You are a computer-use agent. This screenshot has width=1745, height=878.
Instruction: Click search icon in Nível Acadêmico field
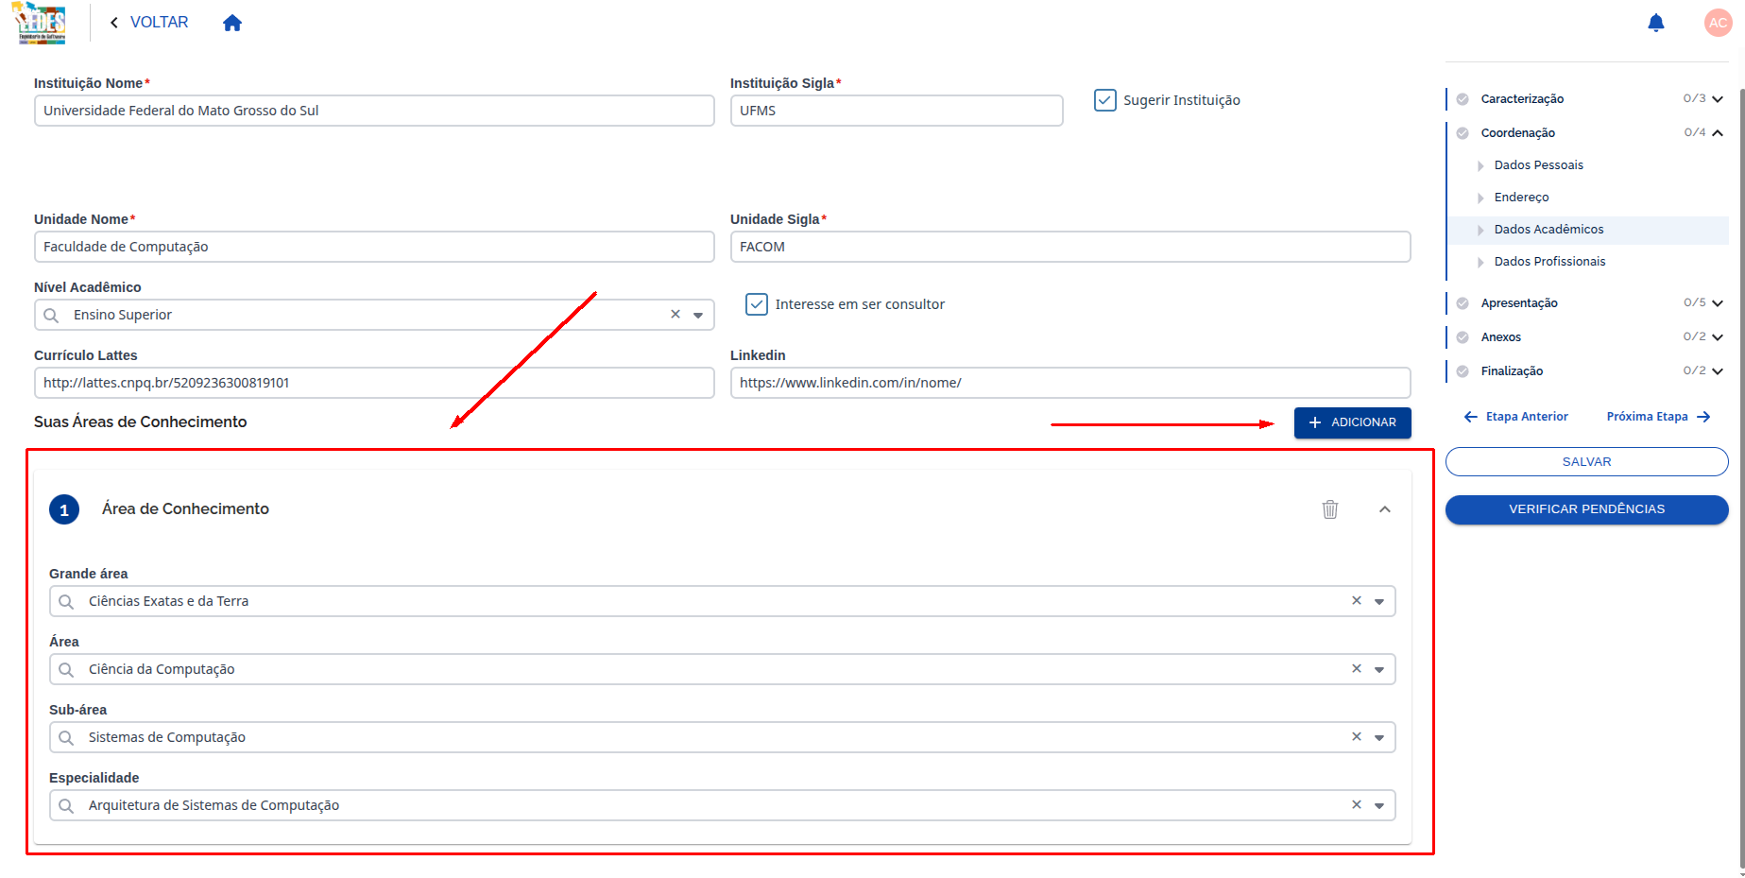[x=51, y=316]
